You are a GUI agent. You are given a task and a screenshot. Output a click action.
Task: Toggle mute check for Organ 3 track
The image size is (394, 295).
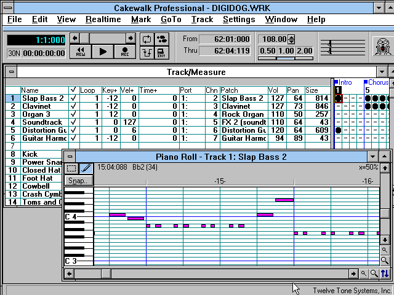click(74, 114)
